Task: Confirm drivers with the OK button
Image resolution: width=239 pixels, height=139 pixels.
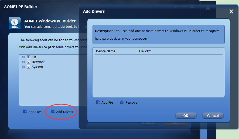Action: coord(186,116)
